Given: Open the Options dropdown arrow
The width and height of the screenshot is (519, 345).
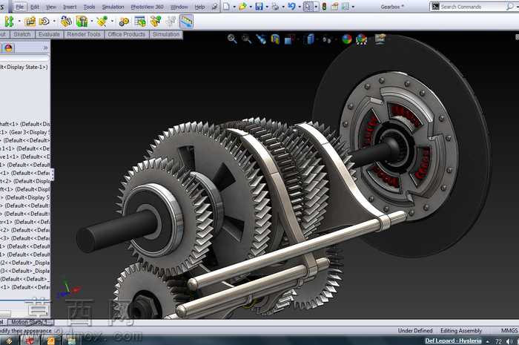Looking at the screenshot, I should 353,7.
